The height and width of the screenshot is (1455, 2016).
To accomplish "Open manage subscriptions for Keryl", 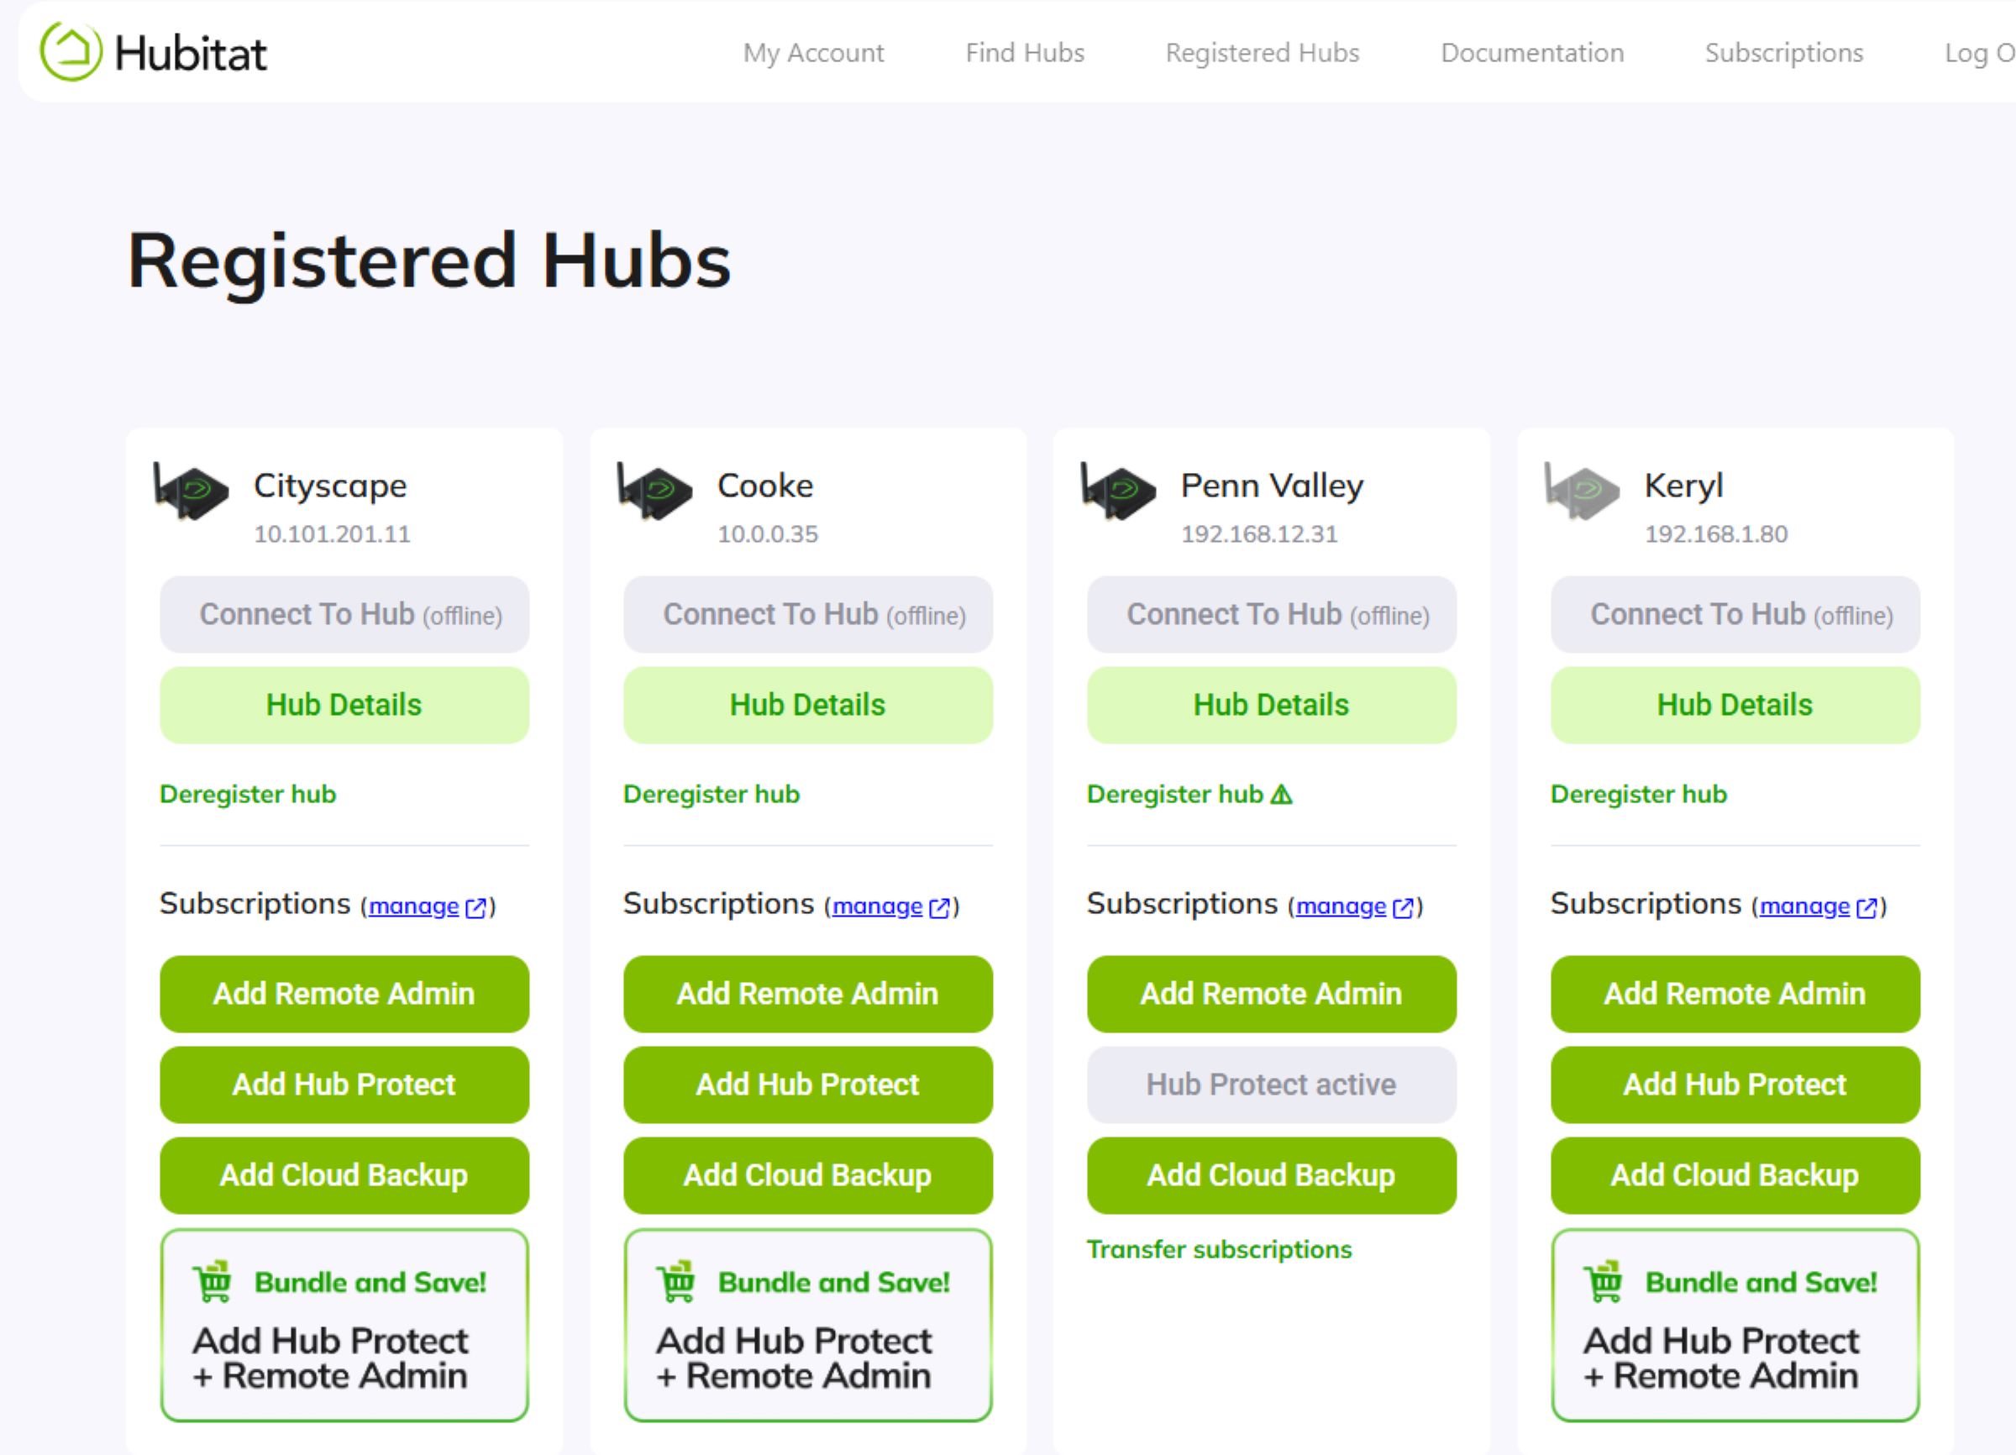I will [x=1806, y=906].
